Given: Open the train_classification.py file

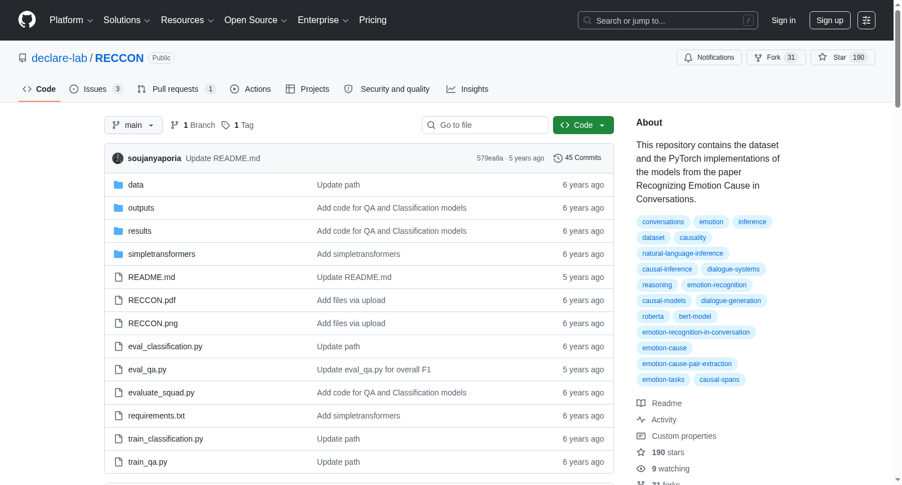Looking at the screenshot, I should 166,439.
